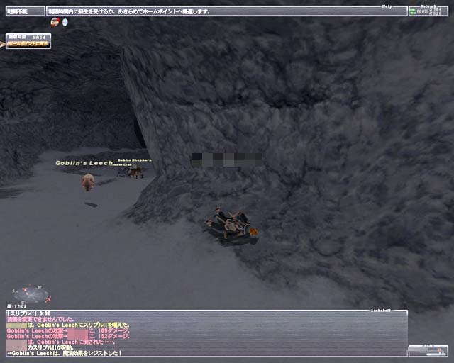454x363 pixels.
Task: Click the red status effect icon
Action: (x=55, y=22)
